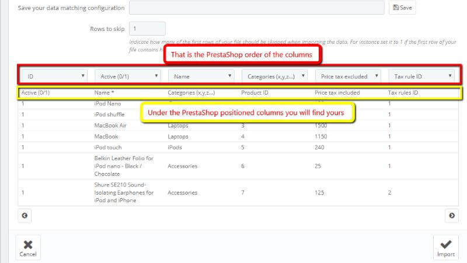Click the Cancel button
467x263 pixels.
28,248
